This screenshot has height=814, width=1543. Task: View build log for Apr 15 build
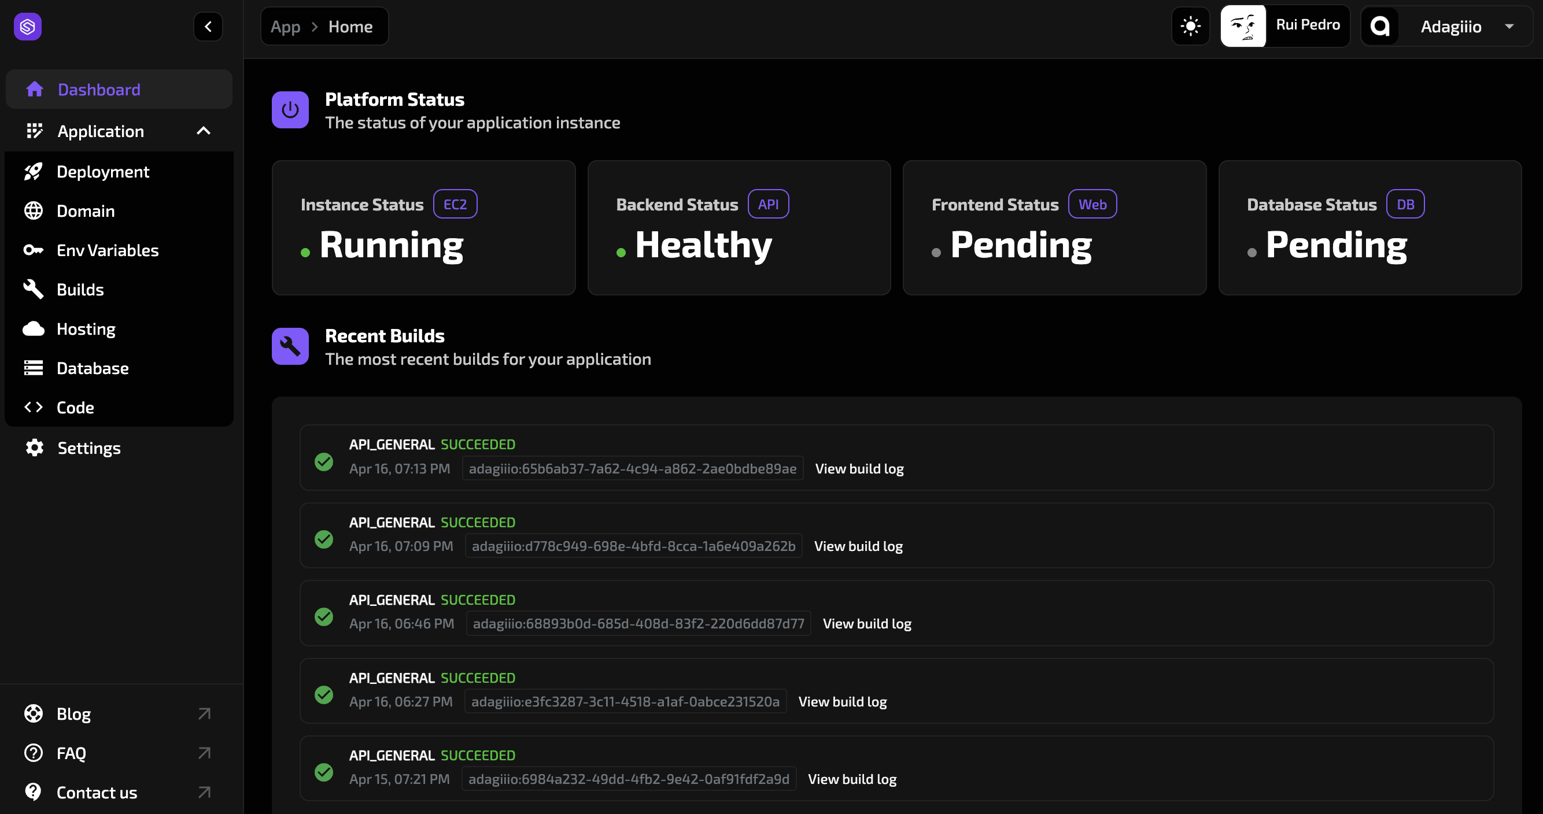[x=852, y=779]
